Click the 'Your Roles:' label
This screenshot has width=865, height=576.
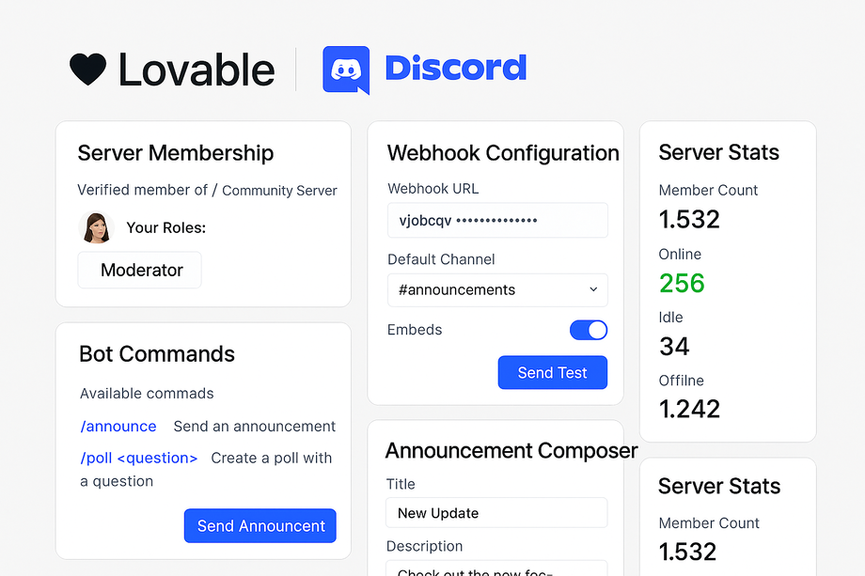click(x=166, y=227)
